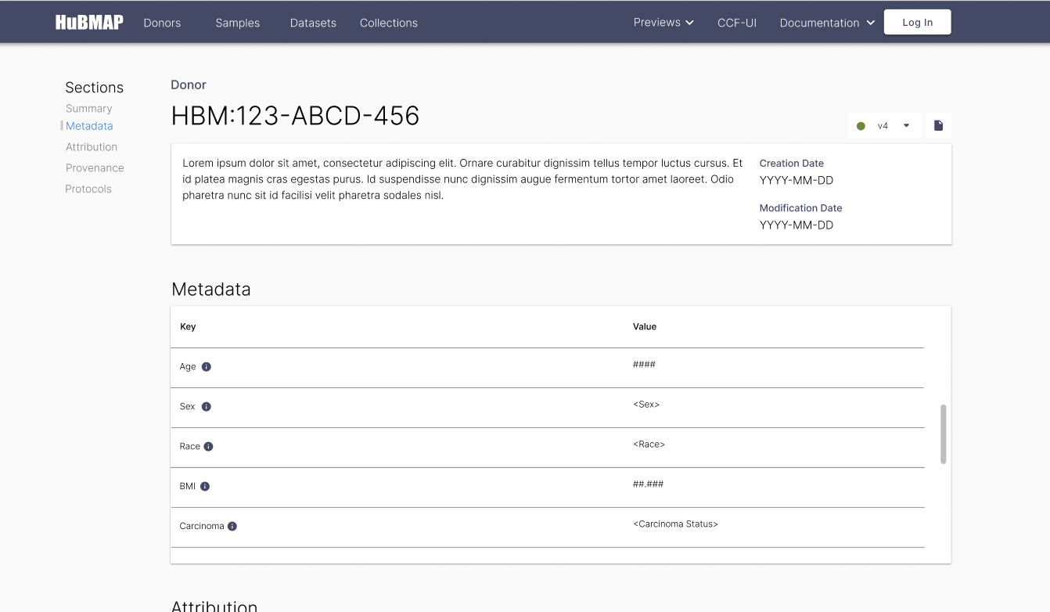Select Metadata in the Sections sidebar
This screenshot has width=1050, height=612.
(89, 126)
